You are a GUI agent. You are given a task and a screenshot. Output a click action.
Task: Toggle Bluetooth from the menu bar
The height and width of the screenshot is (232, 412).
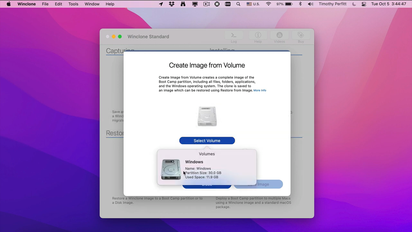pyautogui.click(x=300, y=4)
